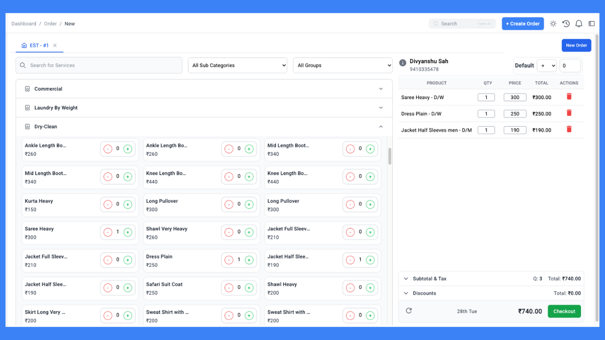Viewport: 605px width, 340px height.
Task: Click the home icon on EST - #1 tab
Action: tap(24, 45)
